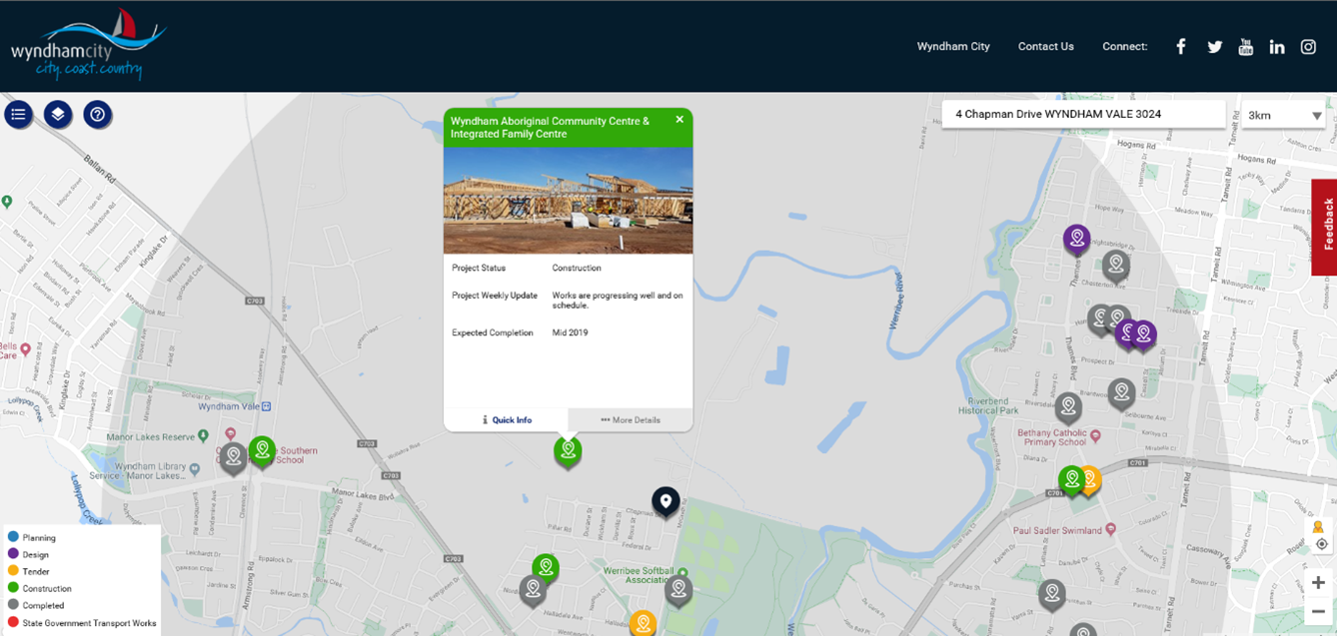Click the 'Completed' legend label
Screen dimensions: 1337x636
pyautogui.click(x=44, y=606)
